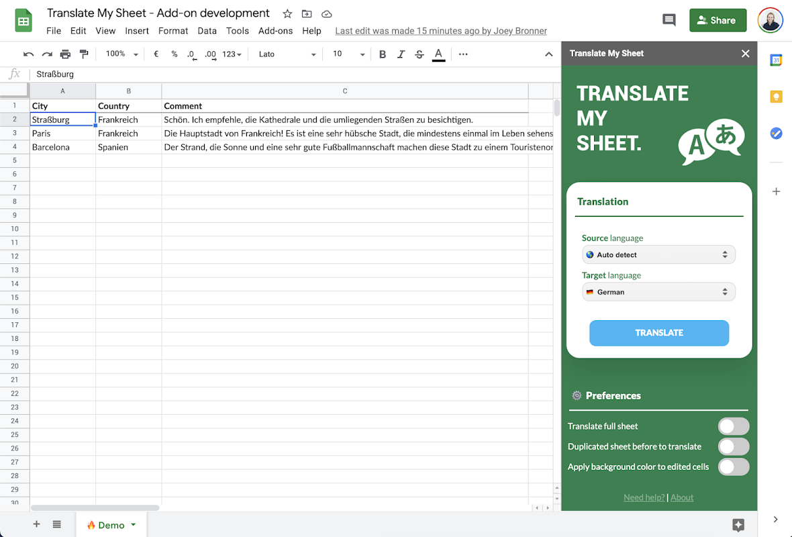
Task: Open the Insert menu
Action: point(137,31)
